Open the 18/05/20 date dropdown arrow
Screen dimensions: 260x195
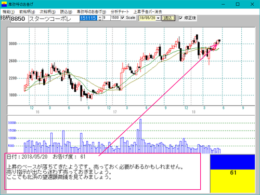[158, 18]
